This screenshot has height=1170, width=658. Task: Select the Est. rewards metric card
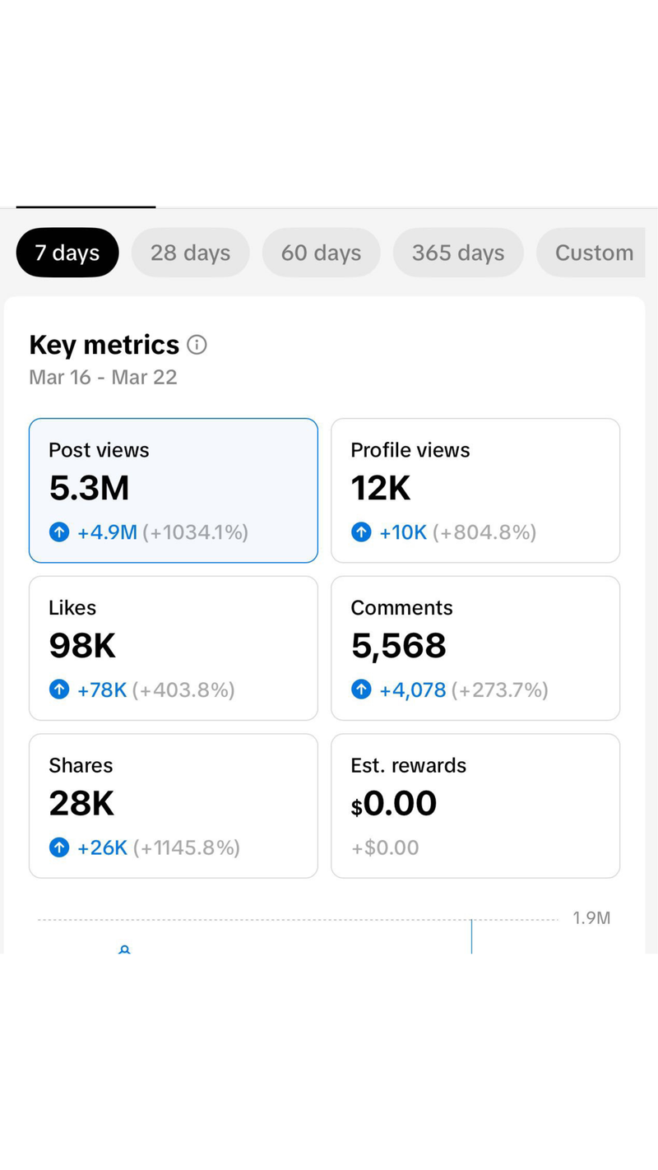point(475,806)
